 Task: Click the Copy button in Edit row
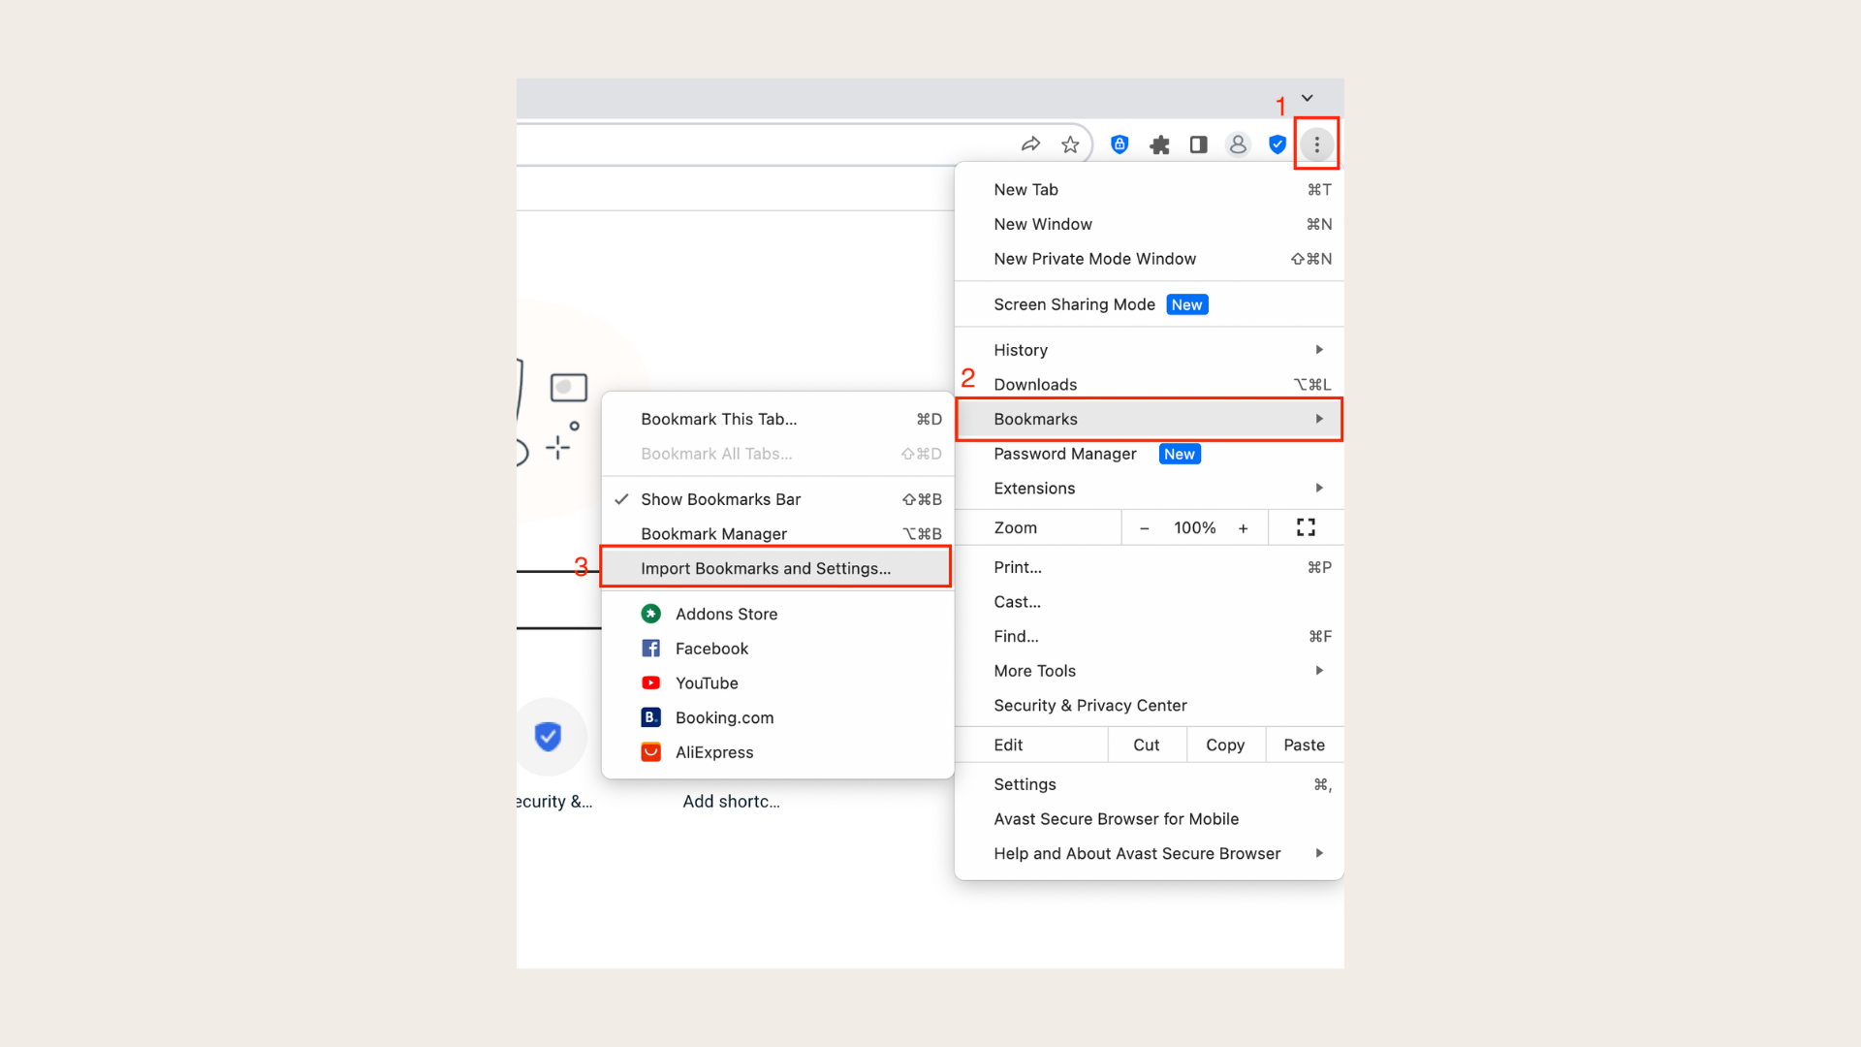(x=1225, y=745)
